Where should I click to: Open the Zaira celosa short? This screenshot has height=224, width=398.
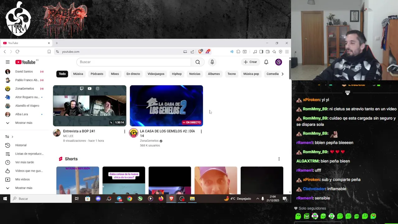point(124,180)
